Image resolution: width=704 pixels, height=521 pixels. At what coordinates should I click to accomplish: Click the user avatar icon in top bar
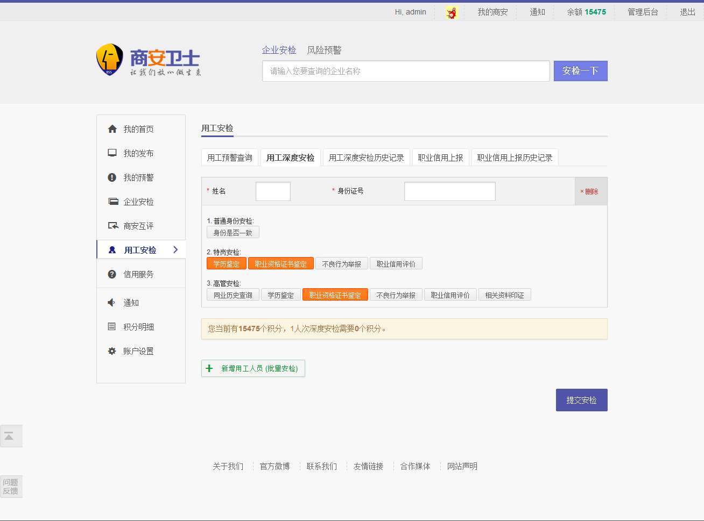(451, 12)
